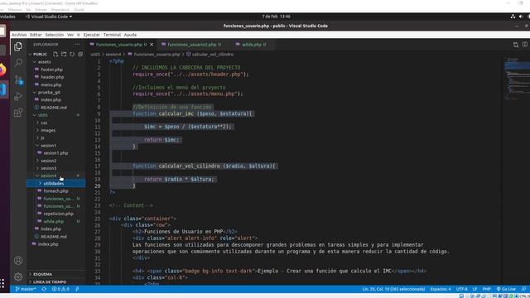Screen dimensions: 530x298
Task: Open the Archivo menu
Action: (19, 35)
